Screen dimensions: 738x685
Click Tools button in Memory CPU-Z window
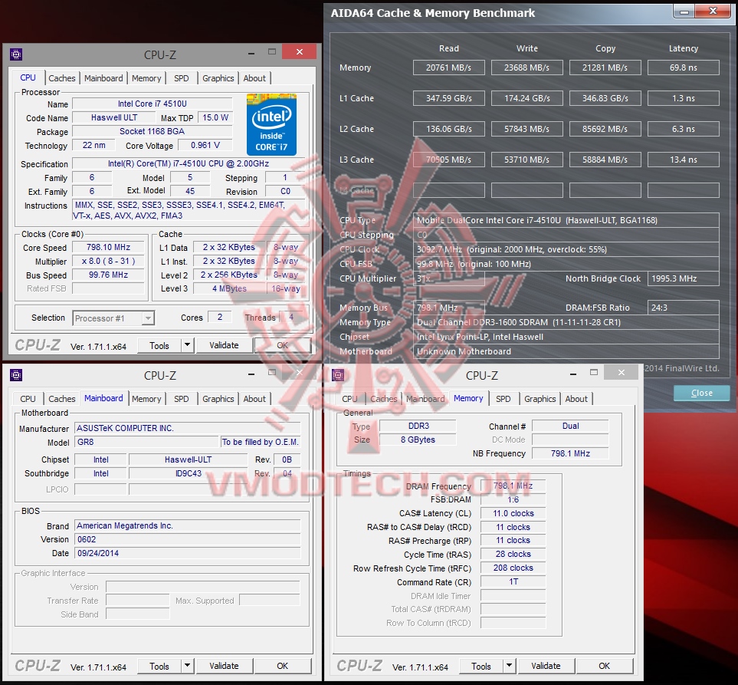point(481,666)
